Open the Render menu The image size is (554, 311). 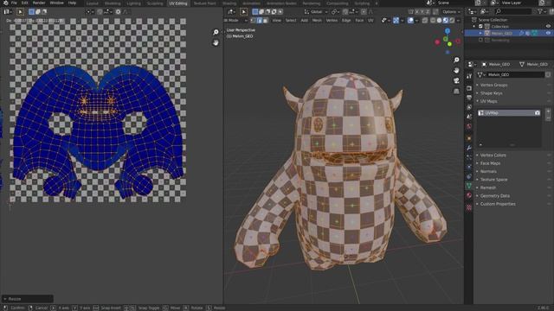[x=39, y=3]
